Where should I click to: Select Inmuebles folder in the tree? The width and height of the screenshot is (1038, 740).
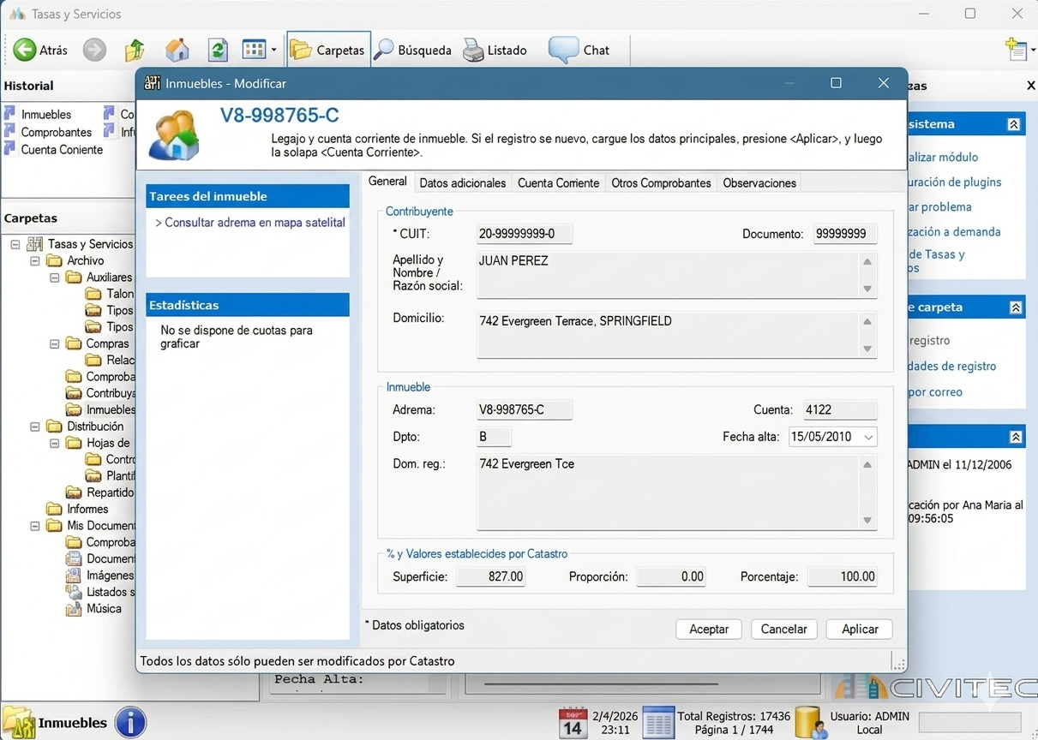click(101, 409)
